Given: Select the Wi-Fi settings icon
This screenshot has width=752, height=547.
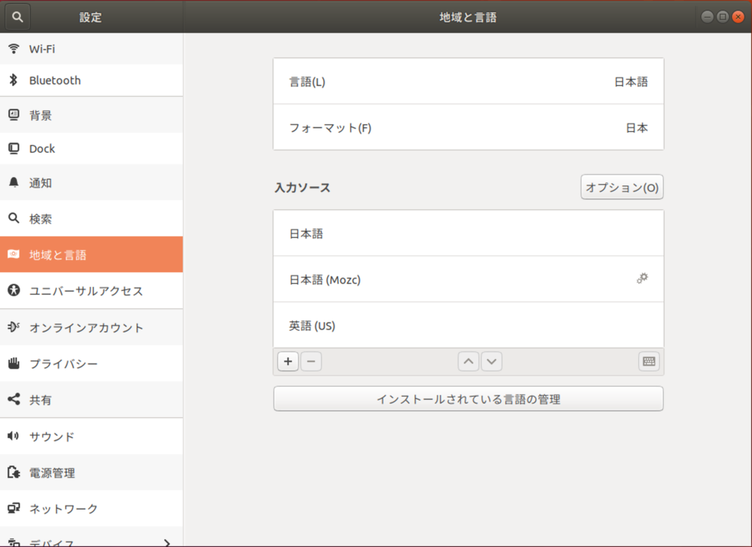Looking at the screenshot, I should tap(15, 48).
